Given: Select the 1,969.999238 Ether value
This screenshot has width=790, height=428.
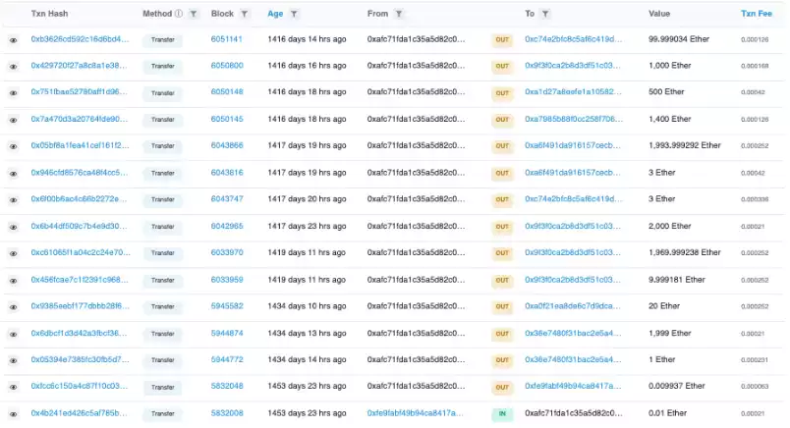Looking at the screenshot, I should point(684,252).
